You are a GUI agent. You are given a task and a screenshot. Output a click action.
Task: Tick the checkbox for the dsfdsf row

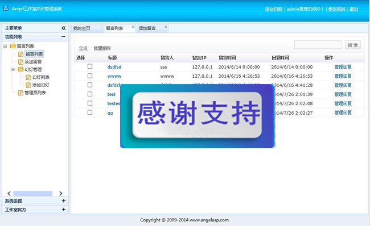[x=90, y=85]
